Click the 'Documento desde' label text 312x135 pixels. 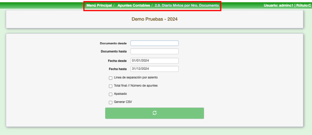pyautogui.click(x=113, y=44)
